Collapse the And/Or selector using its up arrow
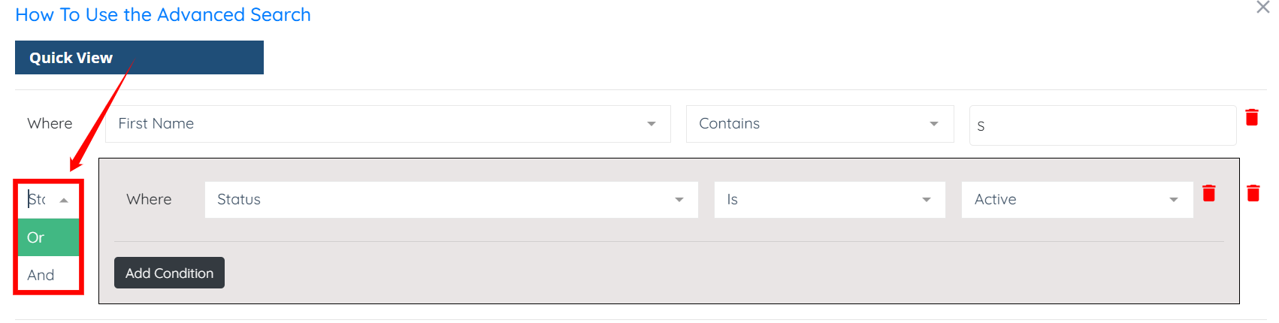Viewport: 1279px width, 323px height. 65,201
